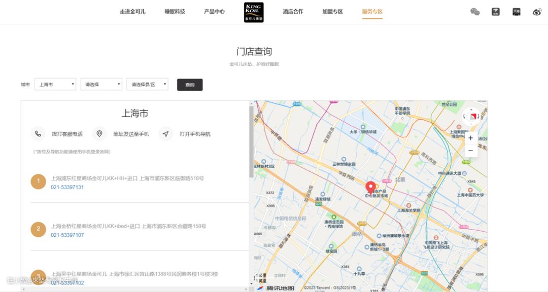Open 睡眠科技 menu
The image size is (548, 292).
pos(175,12)
